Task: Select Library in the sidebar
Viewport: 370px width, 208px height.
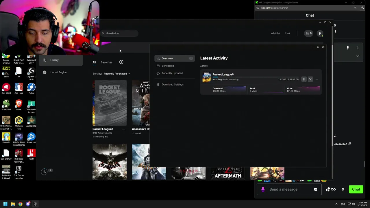Action: click(x=61, y=60)
